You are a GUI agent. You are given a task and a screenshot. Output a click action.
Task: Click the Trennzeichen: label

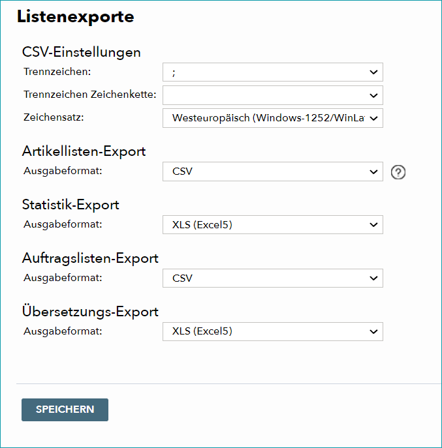coord(57,72)
